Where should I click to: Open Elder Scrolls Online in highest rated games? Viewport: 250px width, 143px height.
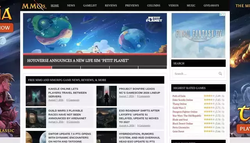pyautogui.click(x=182, y=100)
